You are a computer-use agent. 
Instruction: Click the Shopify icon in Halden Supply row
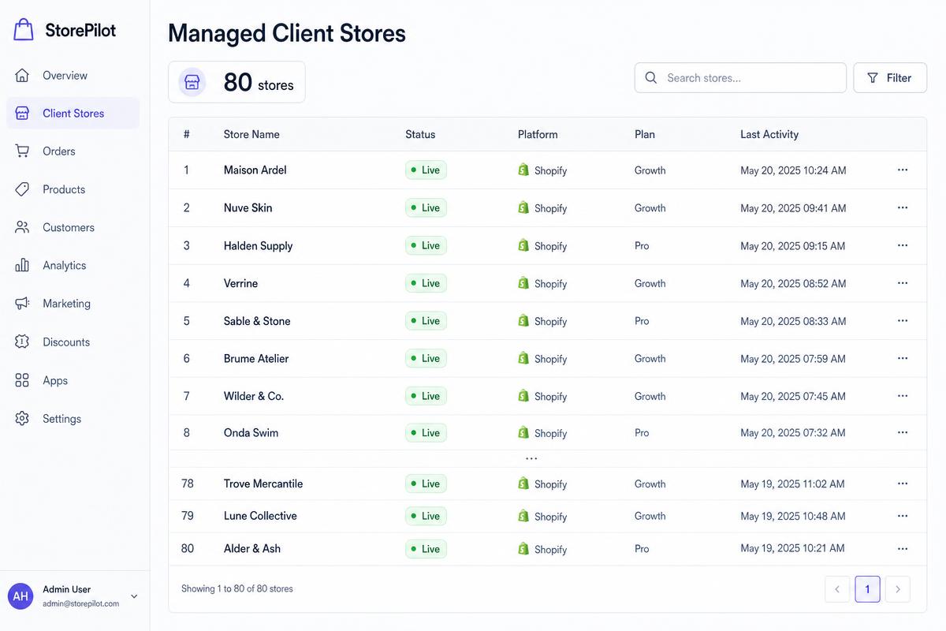(523, 245)
